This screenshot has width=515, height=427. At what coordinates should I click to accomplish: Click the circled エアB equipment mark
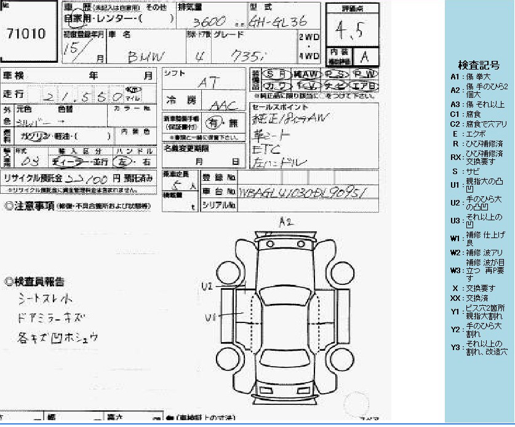click(x=364, y=86)
